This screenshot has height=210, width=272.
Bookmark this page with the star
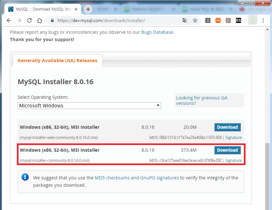(195, 20)
